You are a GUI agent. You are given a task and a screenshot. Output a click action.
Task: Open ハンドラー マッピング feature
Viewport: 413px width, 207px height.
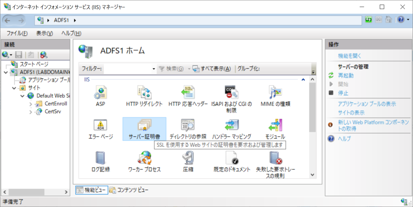click(x=232, y=129)
